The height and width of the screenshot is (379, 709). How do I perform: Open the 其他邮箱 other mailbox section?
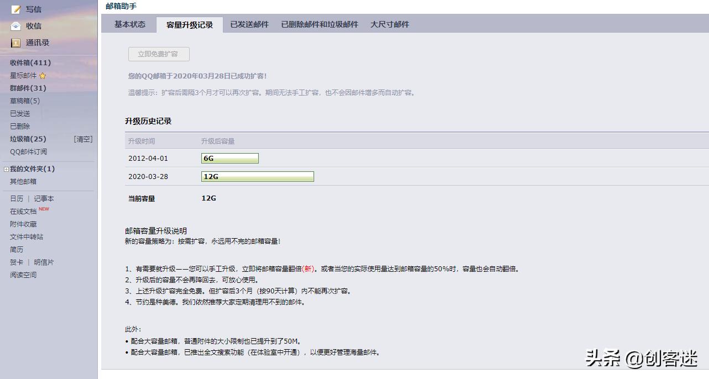point(22,181)
